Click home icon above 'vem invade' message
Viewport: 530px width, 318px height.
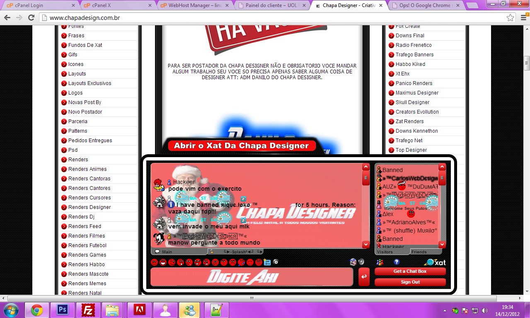pyautogui.click(x=243, y=220)
